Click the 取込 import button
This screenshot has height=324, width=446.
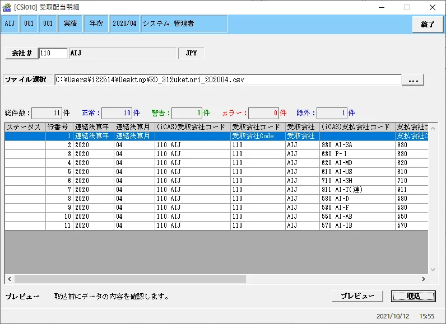pos(414,296)
